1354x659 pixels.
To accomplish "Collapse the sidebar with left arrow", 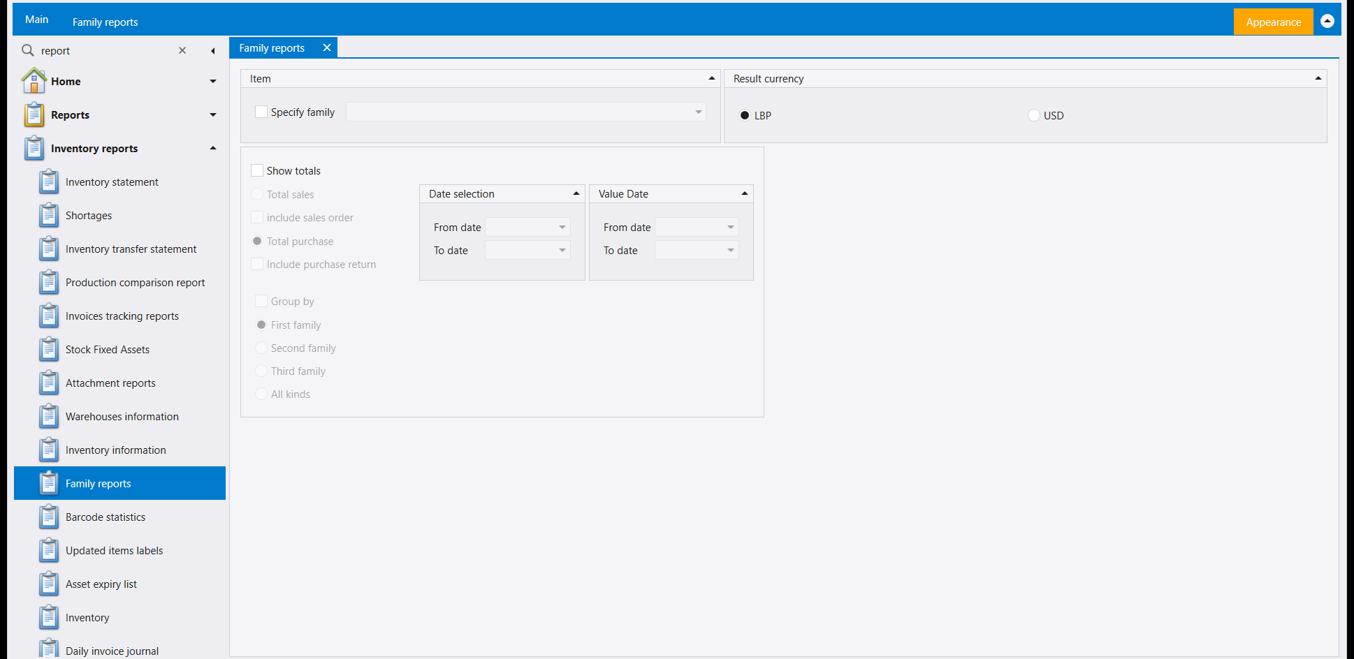I will click(x=213, y=51).
